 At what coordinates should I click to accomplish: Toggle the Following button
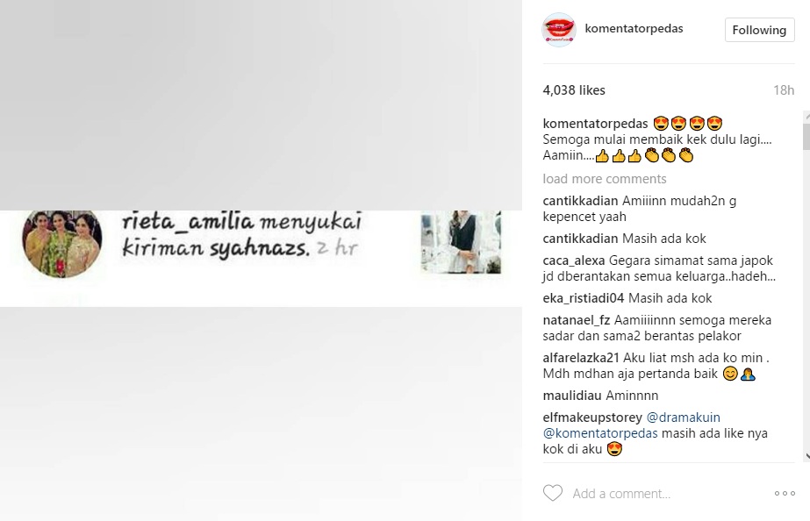click(x=759, y=30)
